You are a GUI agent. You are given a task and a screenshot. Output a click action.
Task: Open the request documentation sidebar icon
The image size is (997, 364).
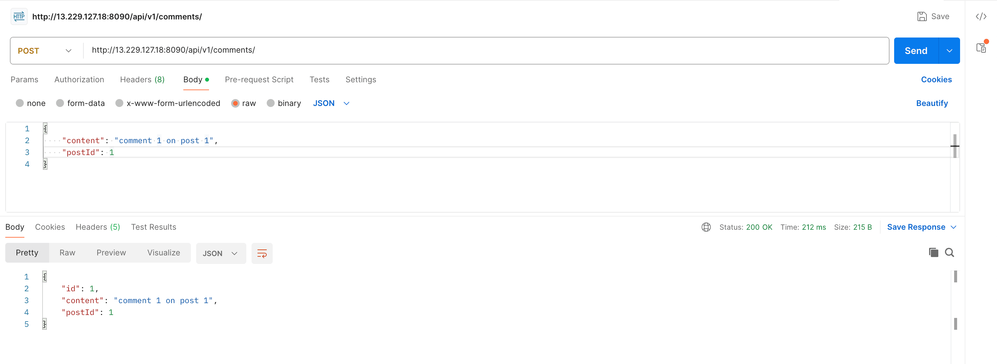[981, 48]
